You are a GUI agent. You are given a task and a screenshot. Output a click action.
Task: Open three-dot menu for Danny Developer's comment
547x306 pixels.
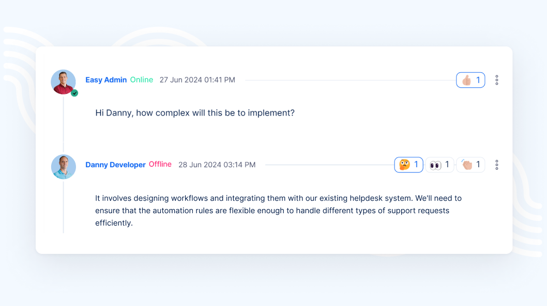coord(497,165)
